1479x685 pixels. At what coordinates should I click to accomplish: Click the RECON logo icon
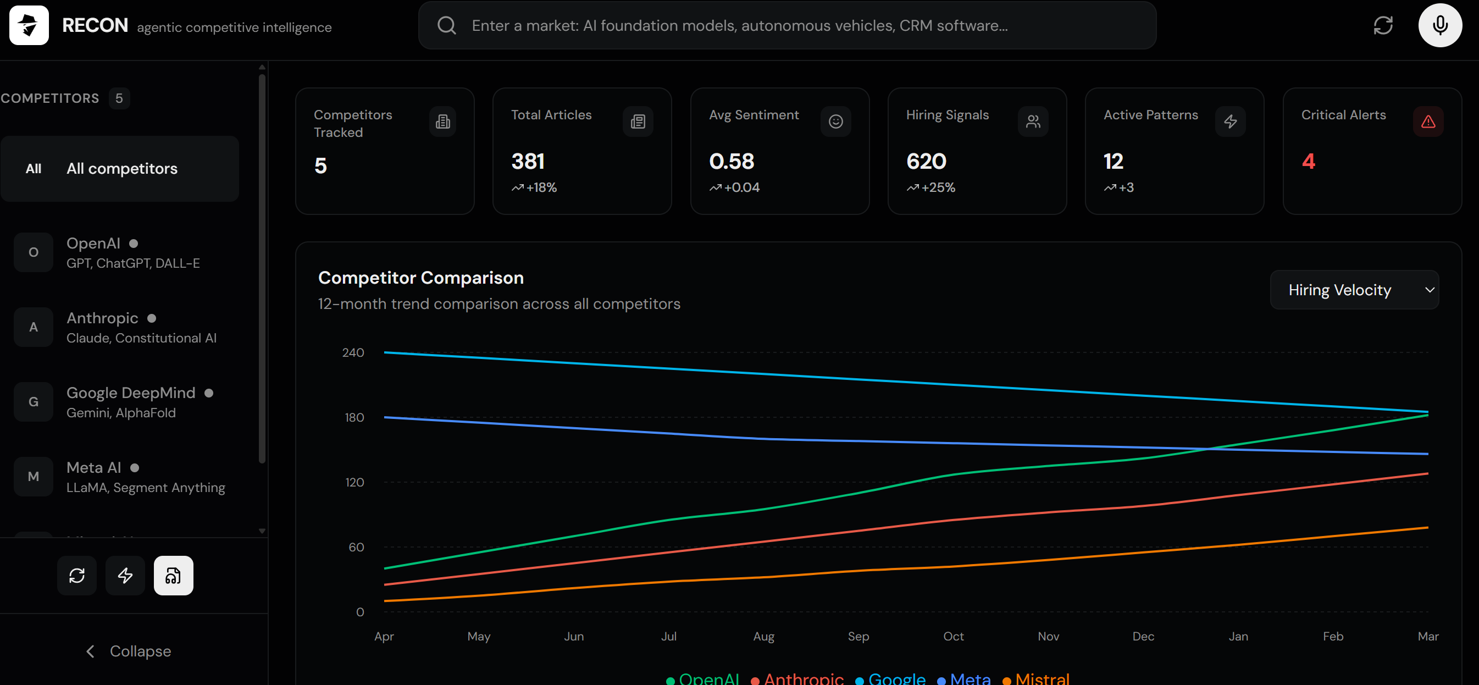(29, 25)
